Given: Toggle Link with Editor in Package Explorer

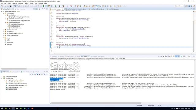Looking at the screenshot, I should tap(37, 9).
